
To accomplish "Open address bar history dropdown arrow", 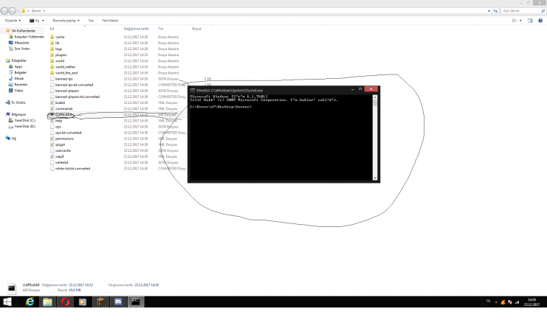I will click(489, 11).
